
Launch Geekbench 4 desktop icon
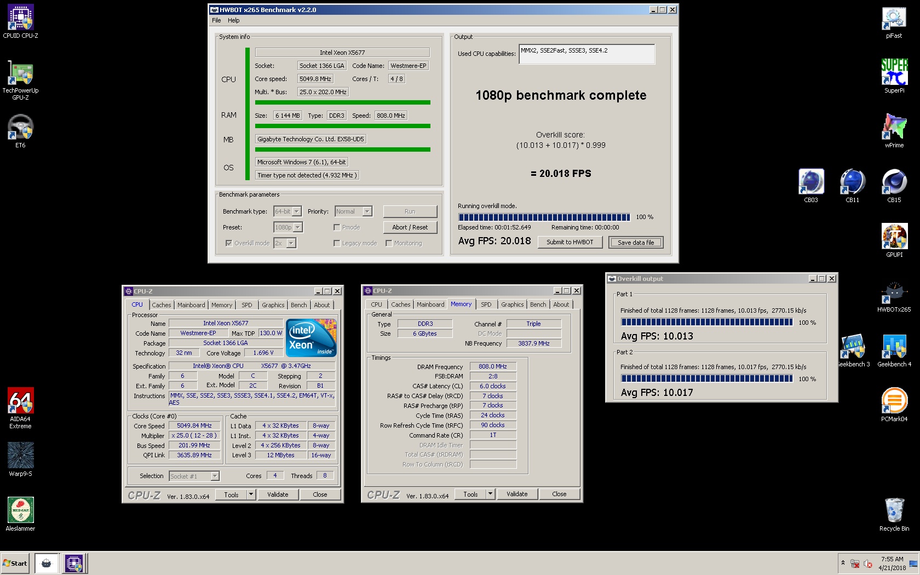[x=894, y=350]
